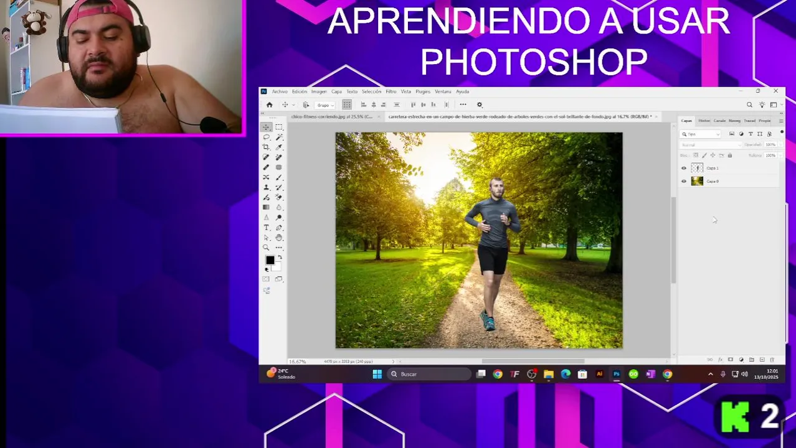Viewport: 796px width, 448px height.
Task: Select the Move tool
Action: (266, 126)
